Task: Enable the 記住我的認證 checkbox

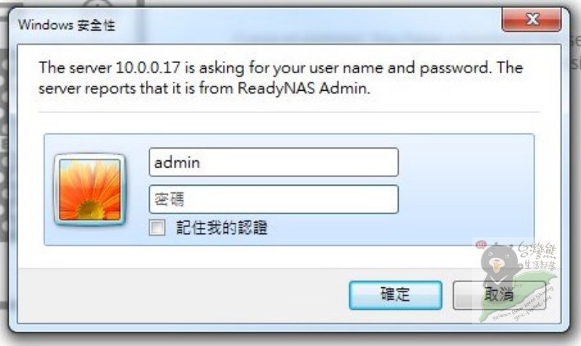Action: (x=157, y=227)
